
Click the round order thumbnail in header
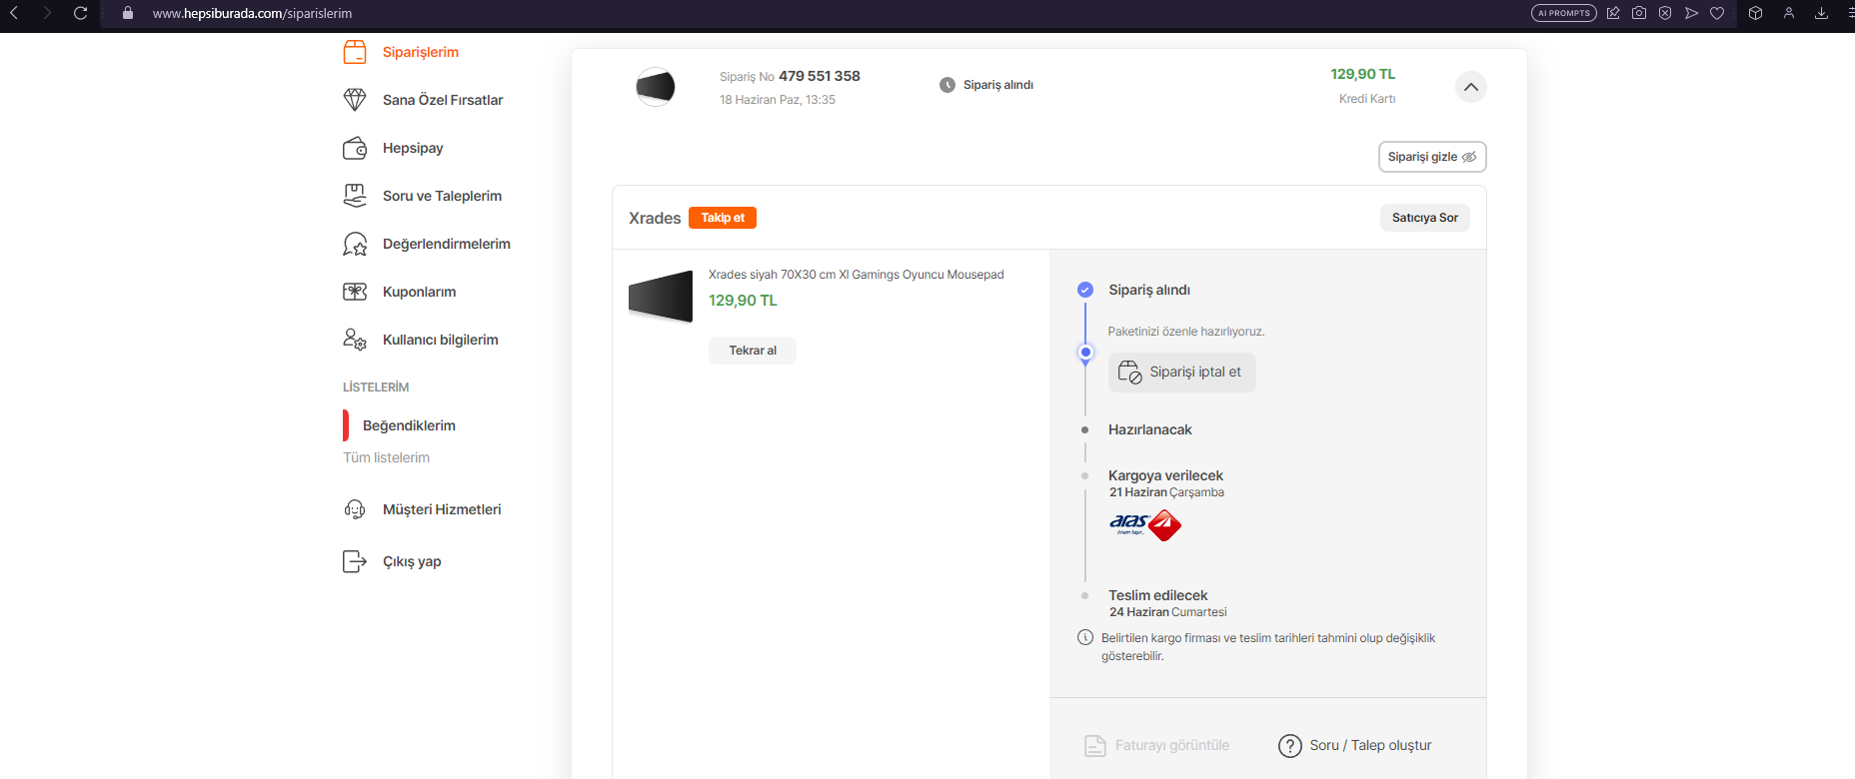pos(656,87)
